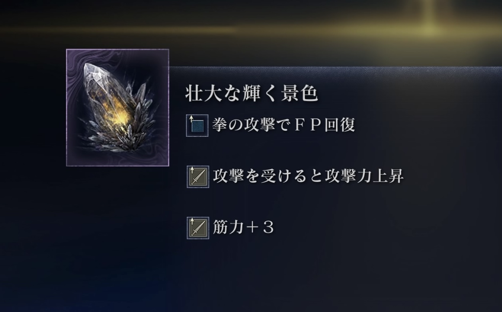Viewport: 502px width, 312px height.
Task: Select the relic title 壮大な輝く景色
Action: pyautogui.click(x=252, y=93)
